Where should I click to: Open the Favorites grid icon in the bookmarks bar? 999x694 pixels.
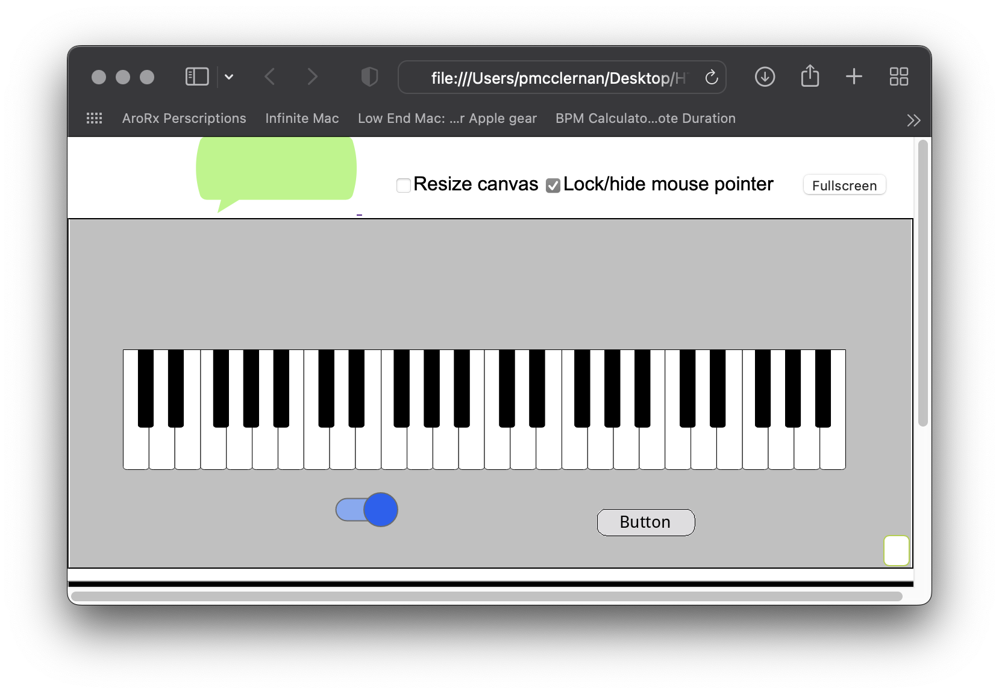(95, 118)
